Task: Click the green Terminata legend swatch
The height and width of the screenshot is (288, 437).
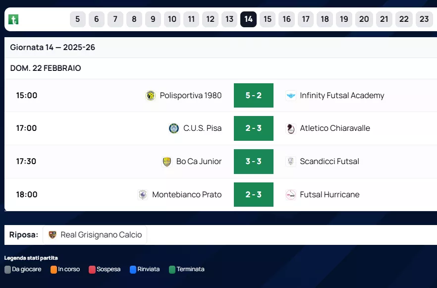Action: point(172,270)
